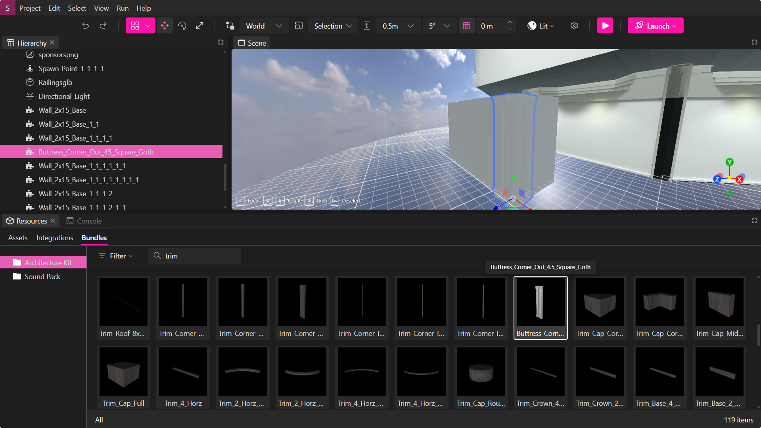This screenshot has width=761, height=428.
Task: Toggle the grid snapping button
Action: (466, 26)
